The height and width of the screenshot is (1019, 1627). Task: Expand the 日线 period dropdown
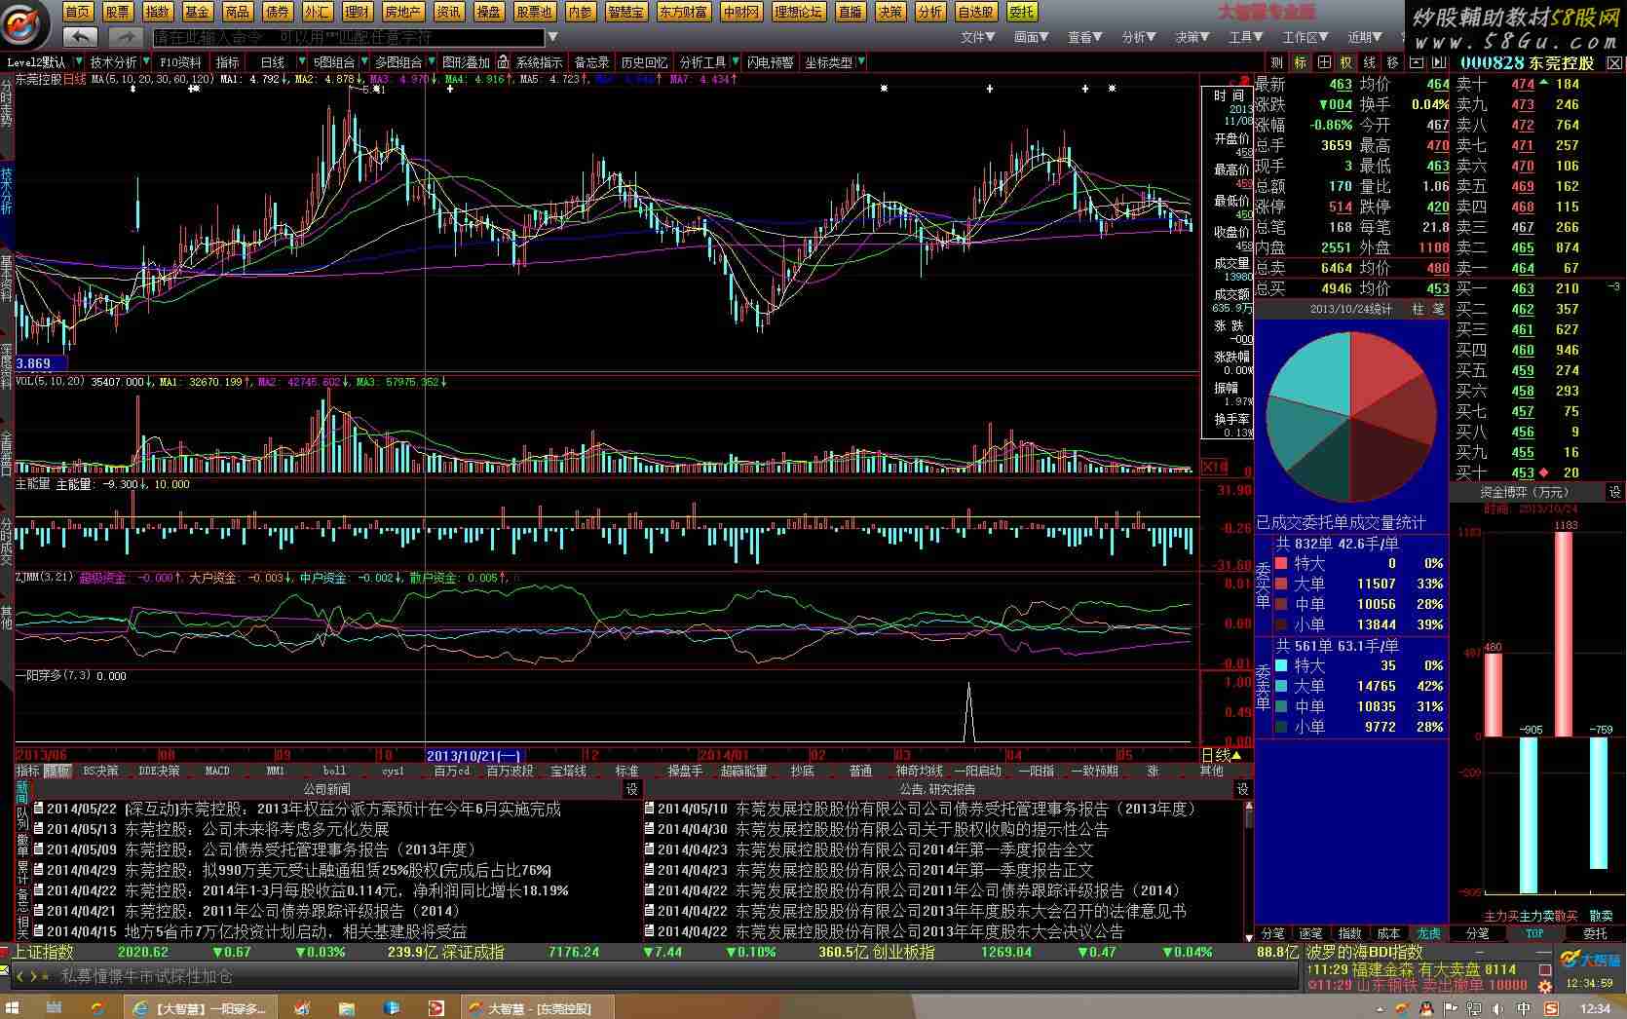click(x=301, y=62)
